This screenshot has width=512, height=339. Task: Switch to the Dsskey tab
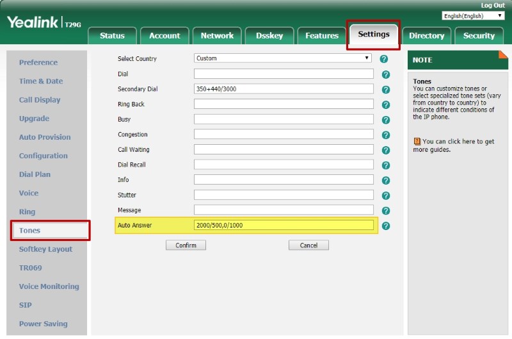coord(269,36)
